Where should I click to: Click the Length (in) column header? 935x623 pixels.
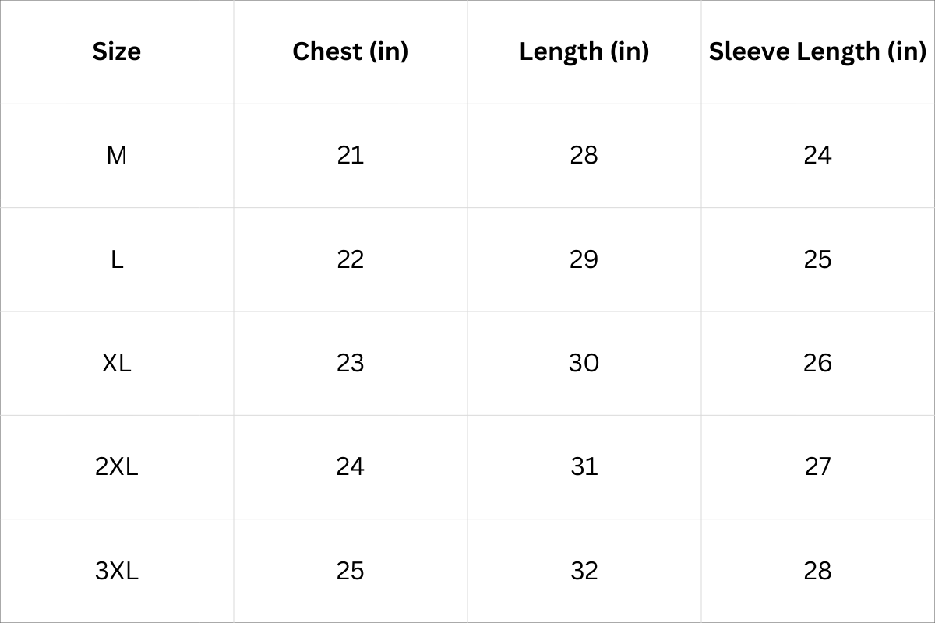click(584, 51)
